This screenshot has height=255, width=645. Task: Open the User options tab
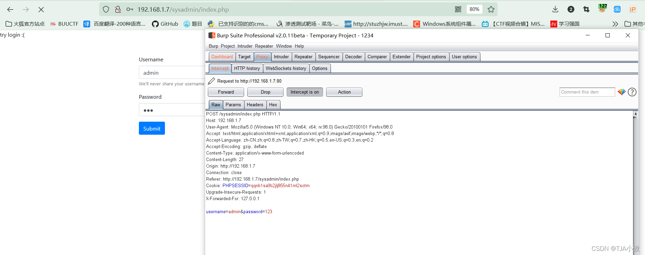464,57
